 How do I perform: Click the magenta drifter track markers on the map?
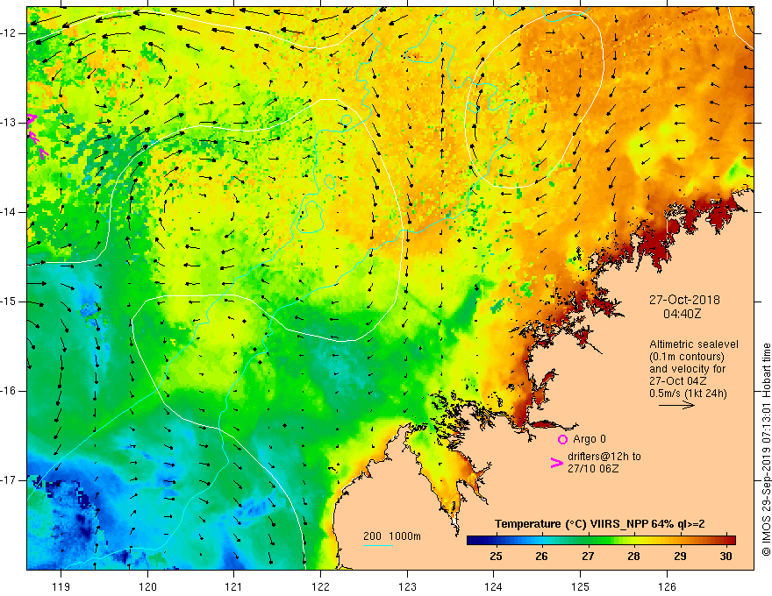coord(38,136)
